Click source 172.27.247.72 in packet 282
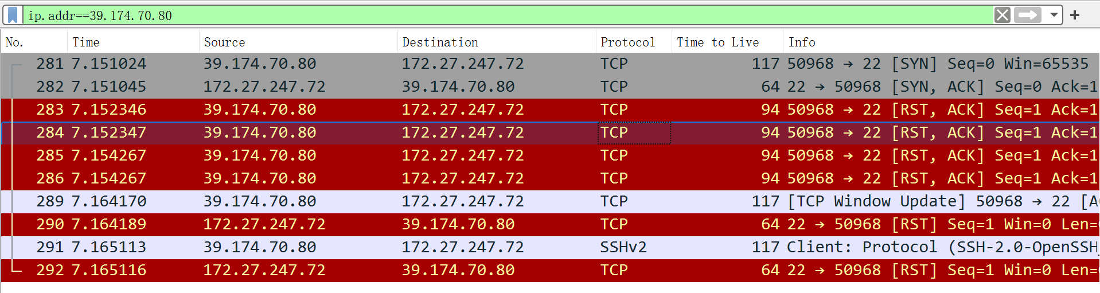The height and width of the screenshot is (293, 1100). click(x=264, y=87)
